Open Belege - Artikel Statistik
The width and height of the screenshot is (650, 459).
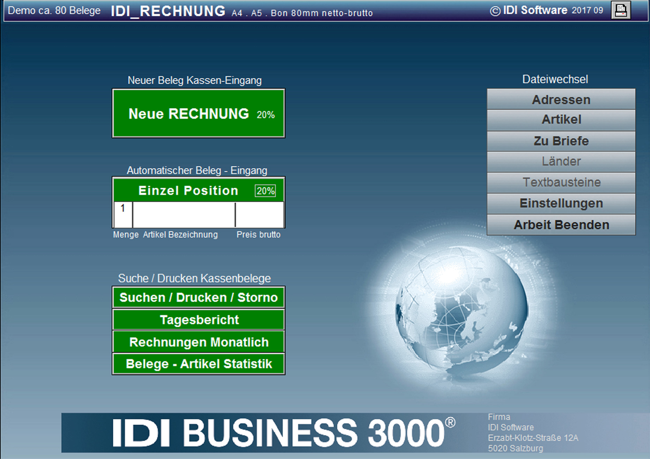198,364
